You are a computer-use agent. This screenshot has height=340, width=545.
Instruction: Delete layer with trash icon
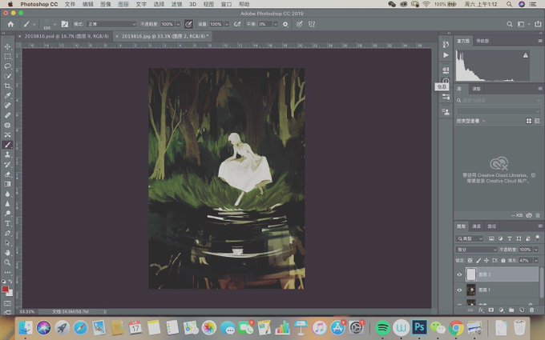pos(532,310)
